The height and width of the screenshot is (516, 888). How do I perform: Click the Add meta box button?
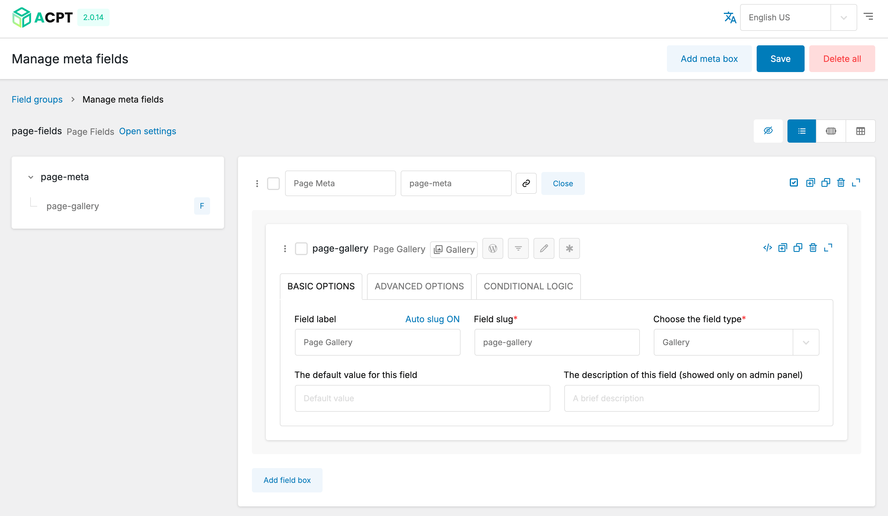pyautogui.click(x=709, y=59)
